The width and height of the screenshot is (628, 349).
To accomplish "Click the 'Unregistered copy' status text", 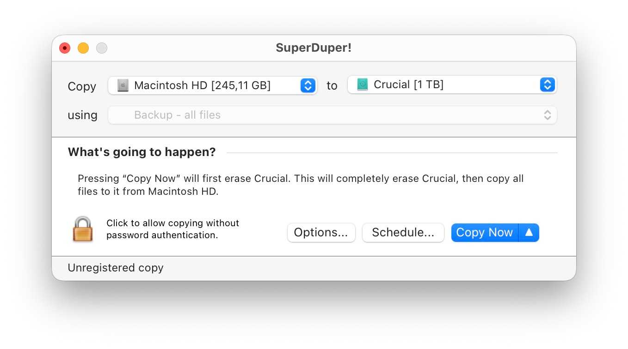I will (x=116, y=268).
